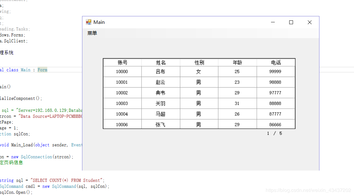Click the name cell 关羽
The width and height of the screenshot is (354, 196).
(x=161, y=103)
